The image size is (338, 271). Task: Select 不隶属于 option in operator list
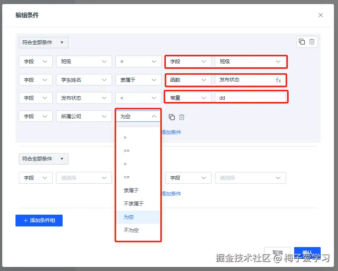point(138,204)
